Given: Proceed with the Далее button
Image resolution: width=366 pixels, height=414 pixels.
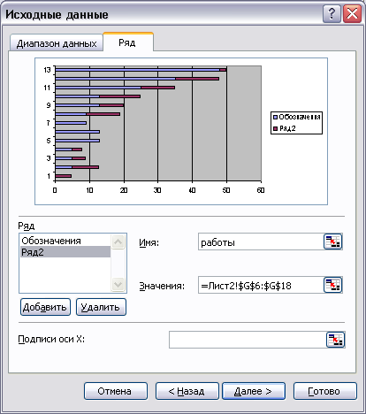Looking at the screenshot, I should (254, 391).
